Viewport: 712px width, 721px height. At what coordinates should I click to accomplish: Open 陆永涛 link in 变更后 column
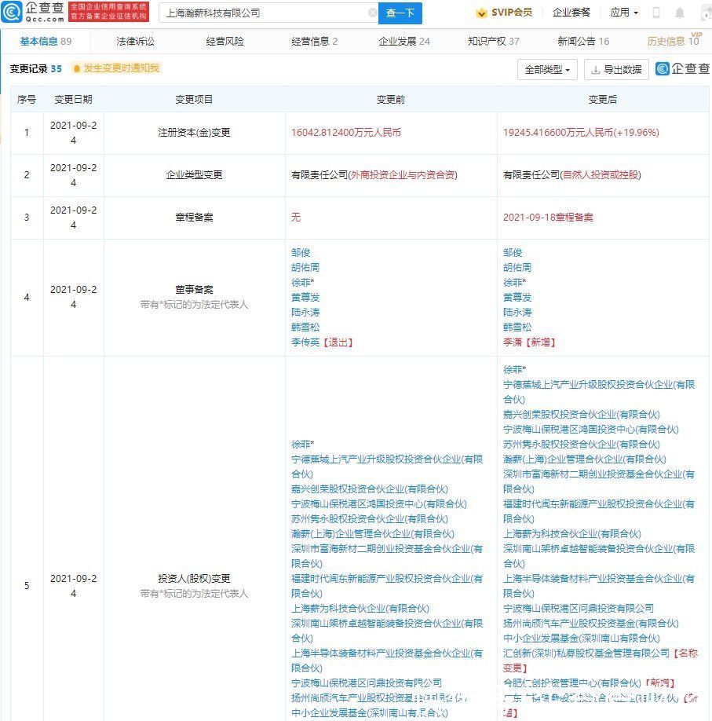point(517,313)
